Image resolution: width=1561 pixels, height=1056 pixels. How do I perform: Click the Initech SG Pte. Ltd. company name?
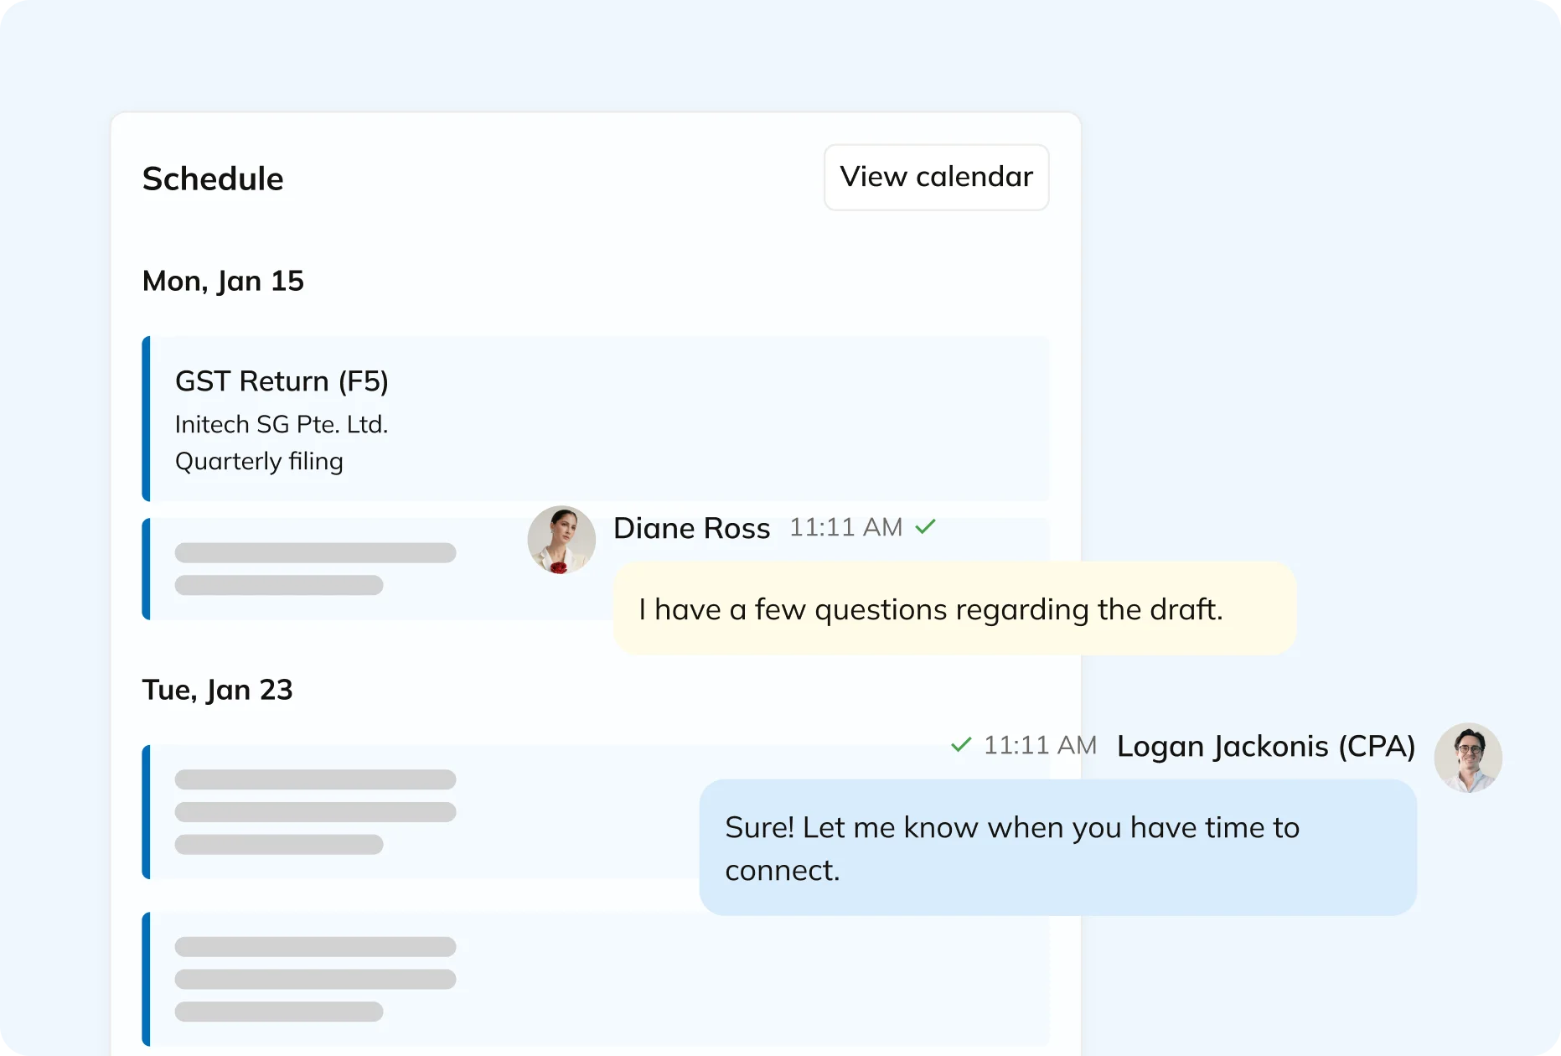(x=282, y=424)
